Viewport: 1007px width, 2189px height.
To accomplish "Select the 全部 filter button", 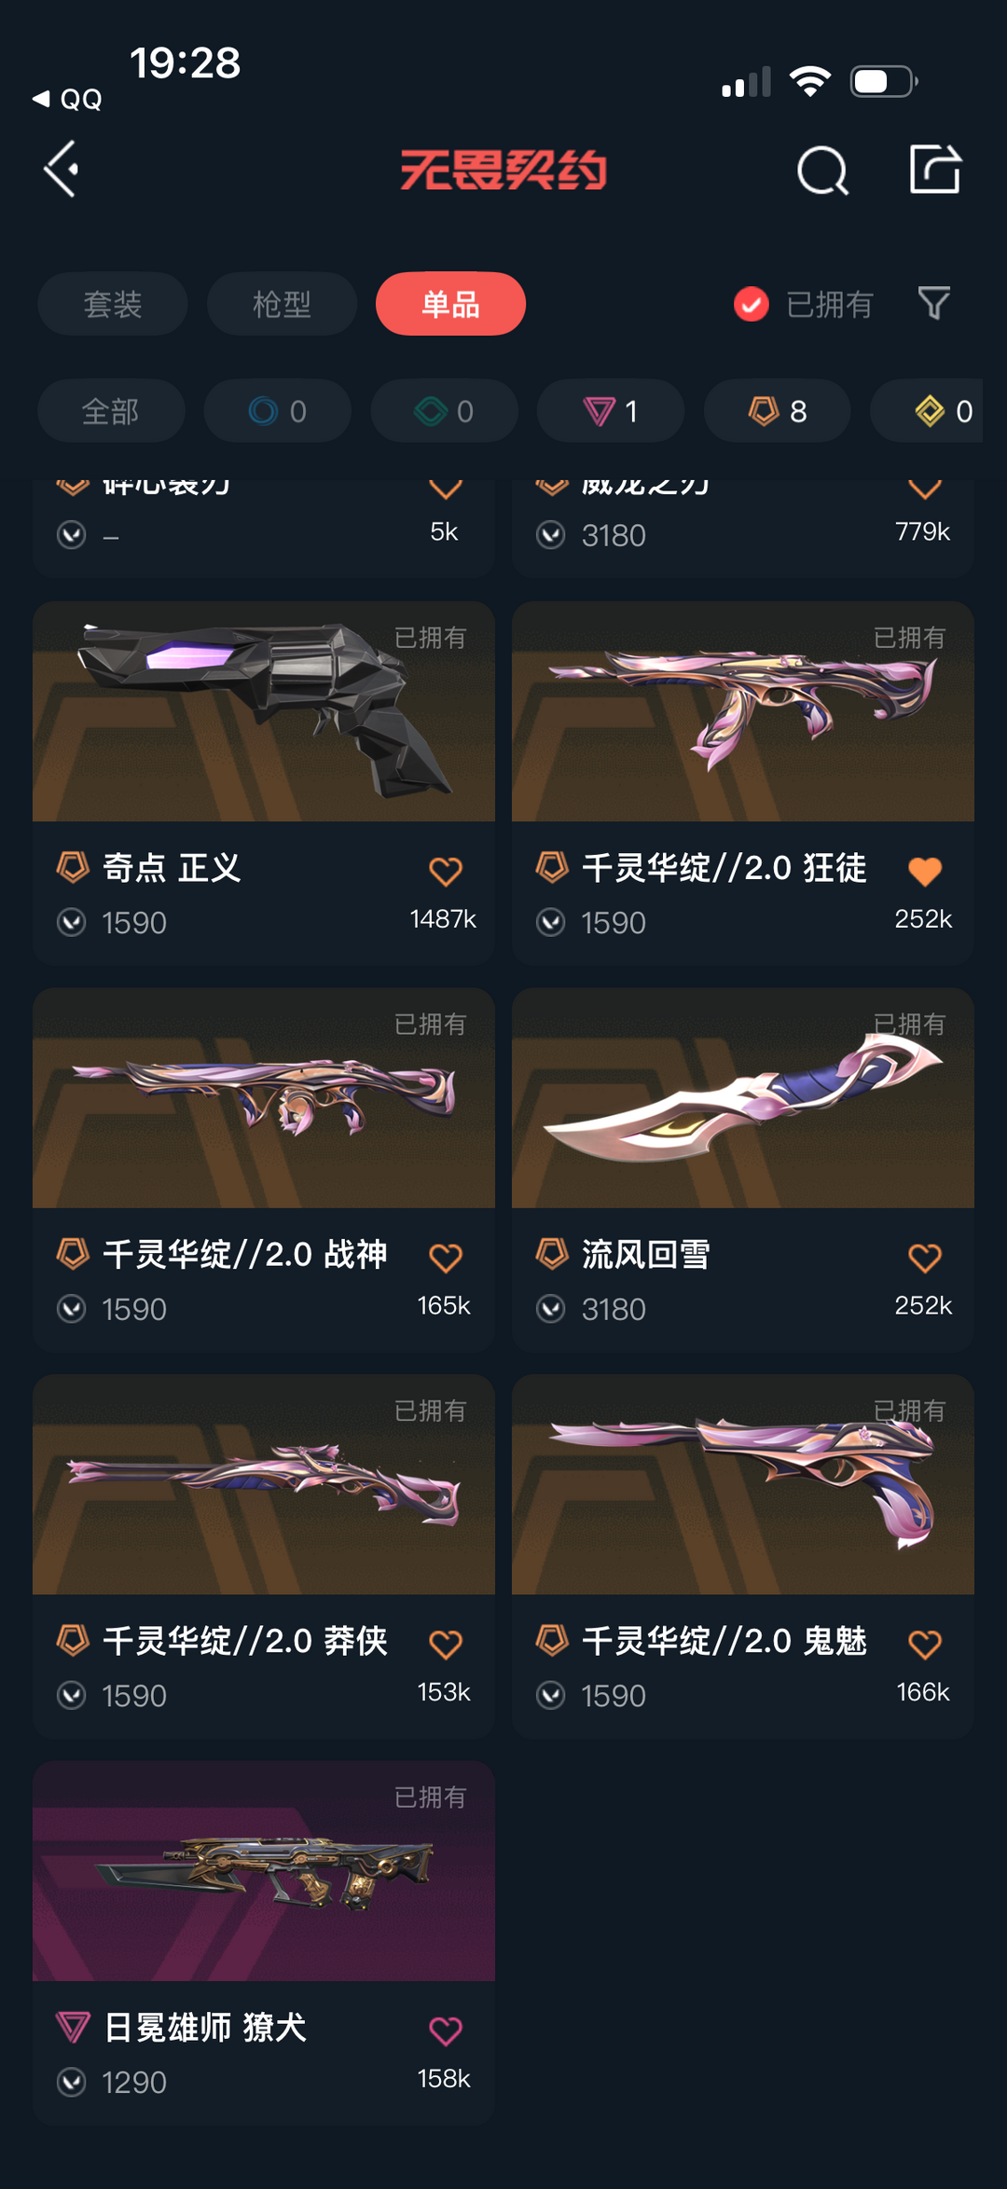I will tap(111, 411).
